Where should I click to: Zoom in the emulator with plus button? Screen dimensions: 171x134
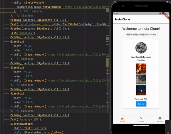click(x=168, y=123)
